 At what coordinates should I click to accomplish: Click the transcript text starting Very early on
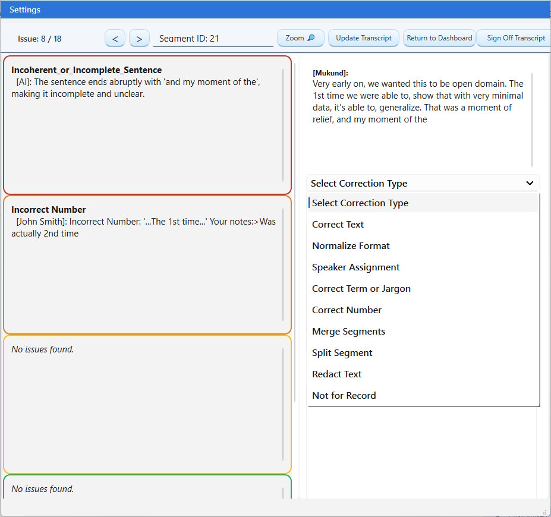[418, 102]
